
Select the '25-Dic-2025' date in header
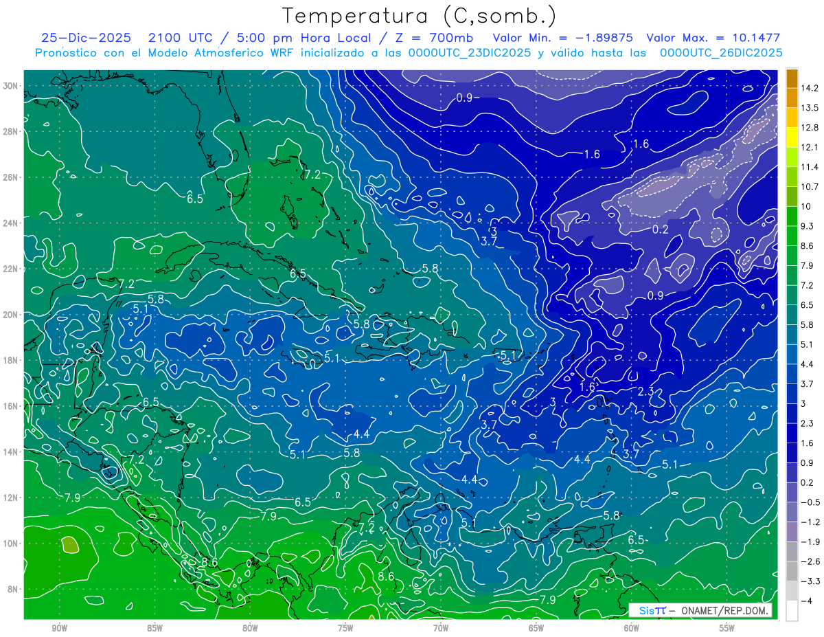click(86, 38)
